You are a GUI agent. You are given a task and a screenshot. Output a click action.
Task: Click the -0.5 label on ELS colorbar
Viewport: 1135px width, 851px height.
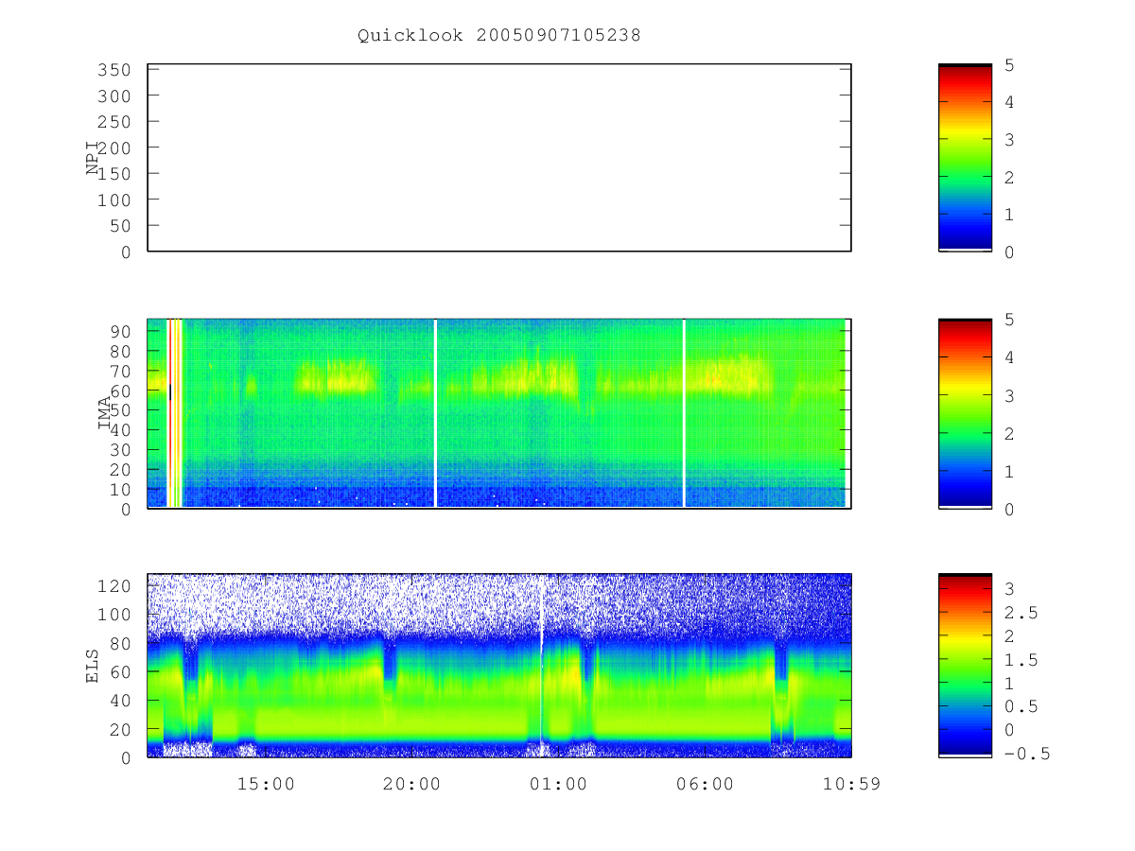click(1027, 754)
